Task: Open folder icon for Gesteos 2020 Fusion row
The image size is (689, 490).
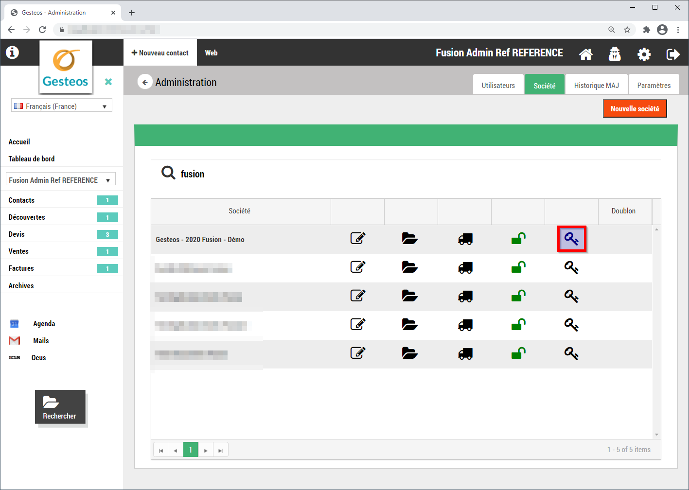Action: (x=410, y=239)
